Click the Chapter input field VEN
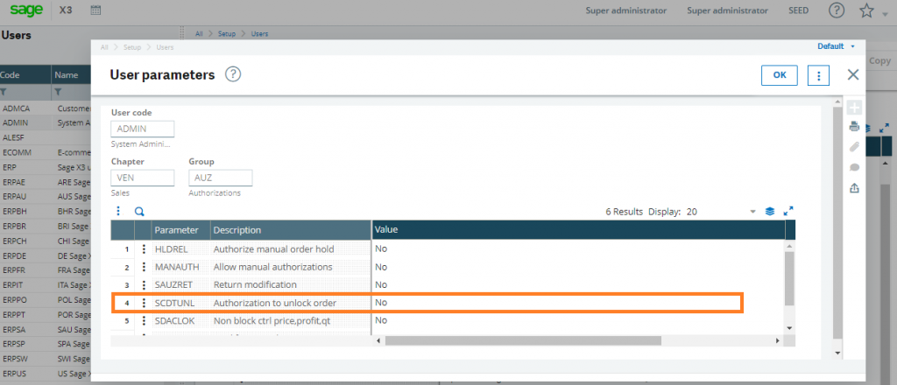This screenshot has width=897, height=385. [143, 178]
